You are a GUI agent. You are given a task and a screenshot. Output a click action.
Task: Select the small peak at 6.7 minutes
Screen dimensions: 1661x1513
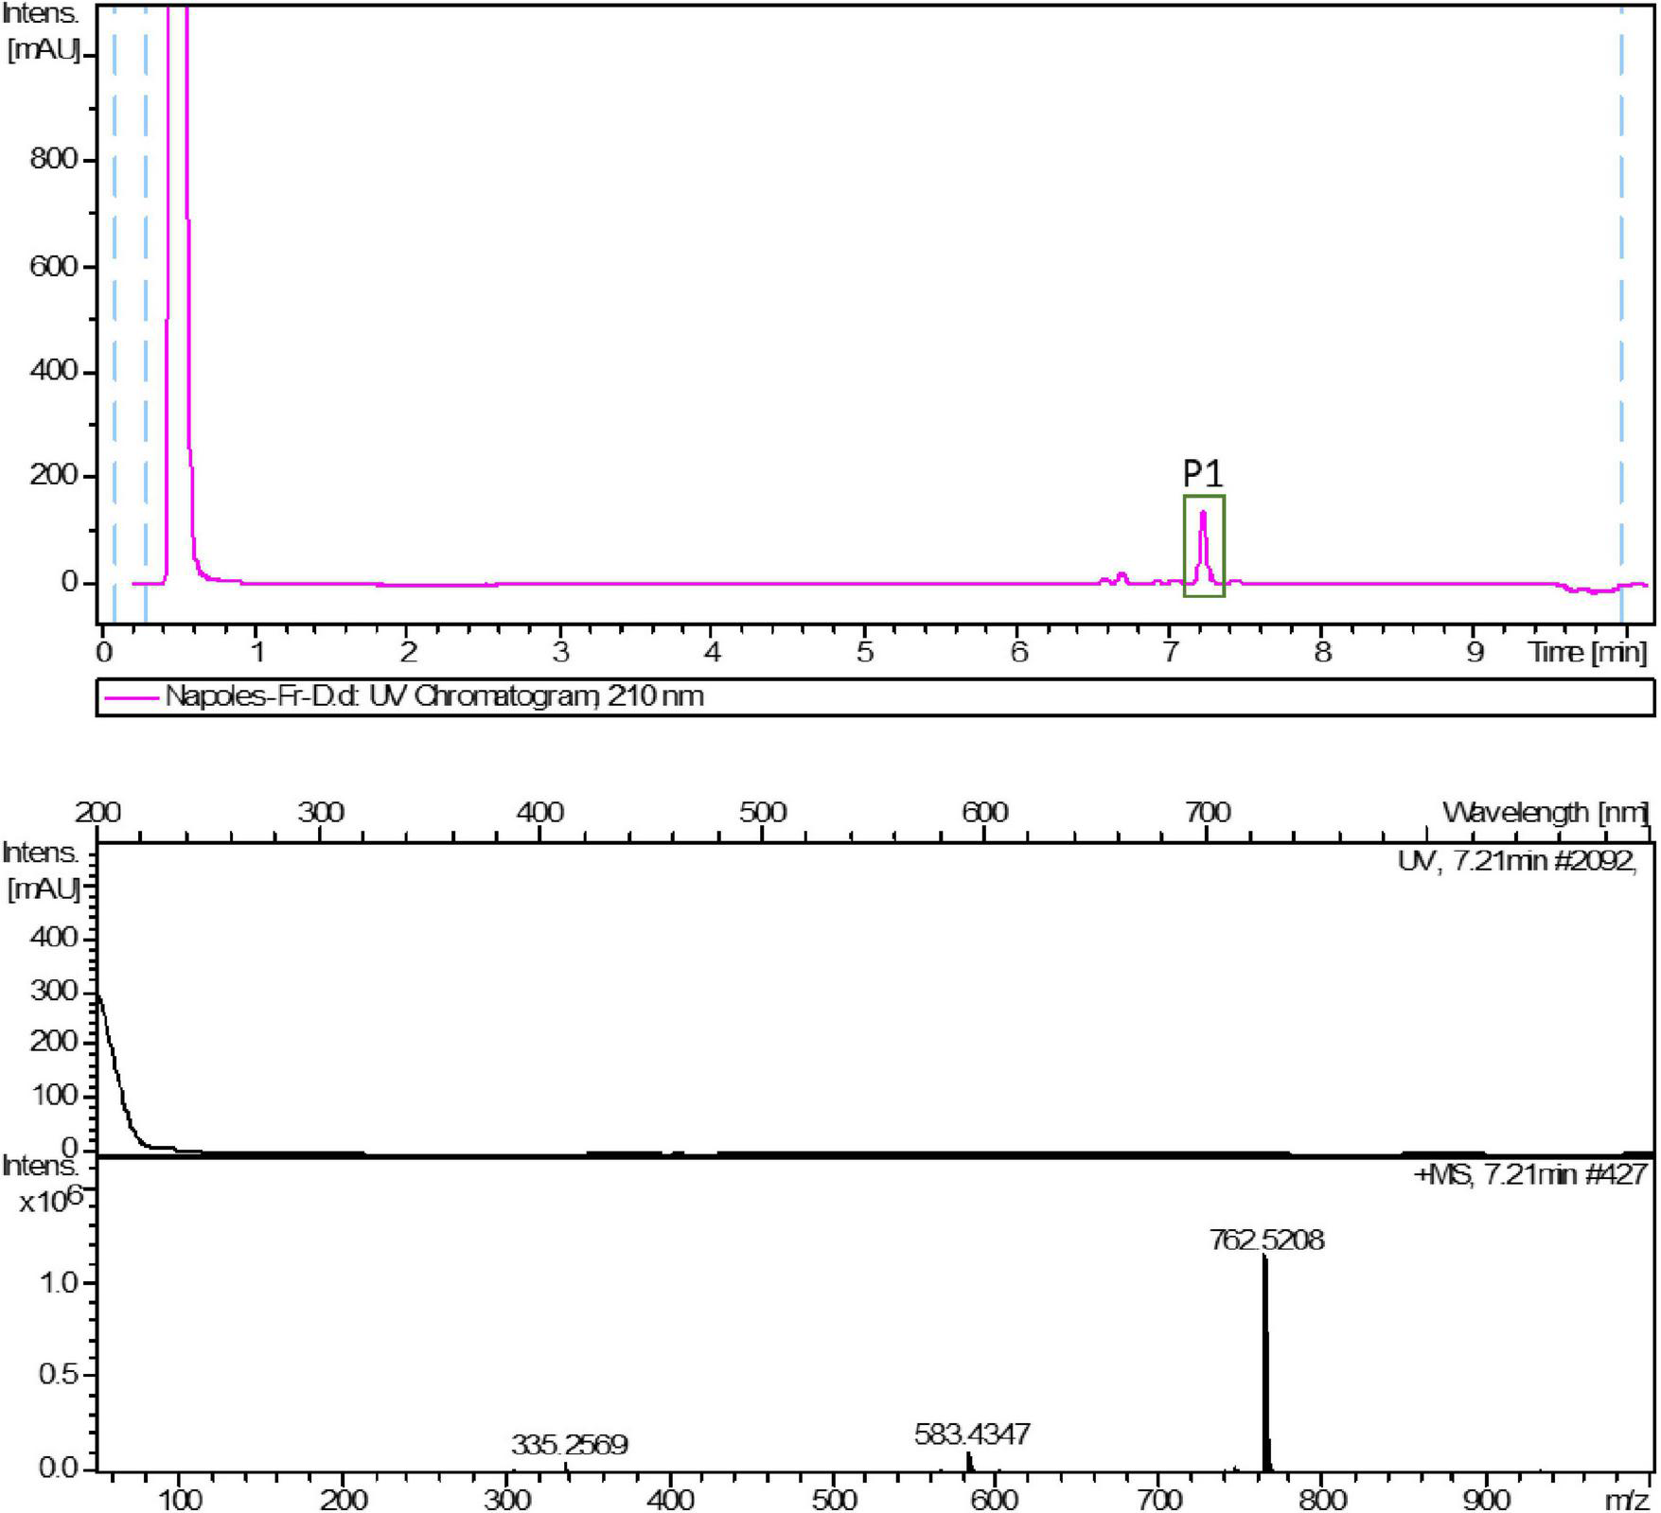[1122, 575]
